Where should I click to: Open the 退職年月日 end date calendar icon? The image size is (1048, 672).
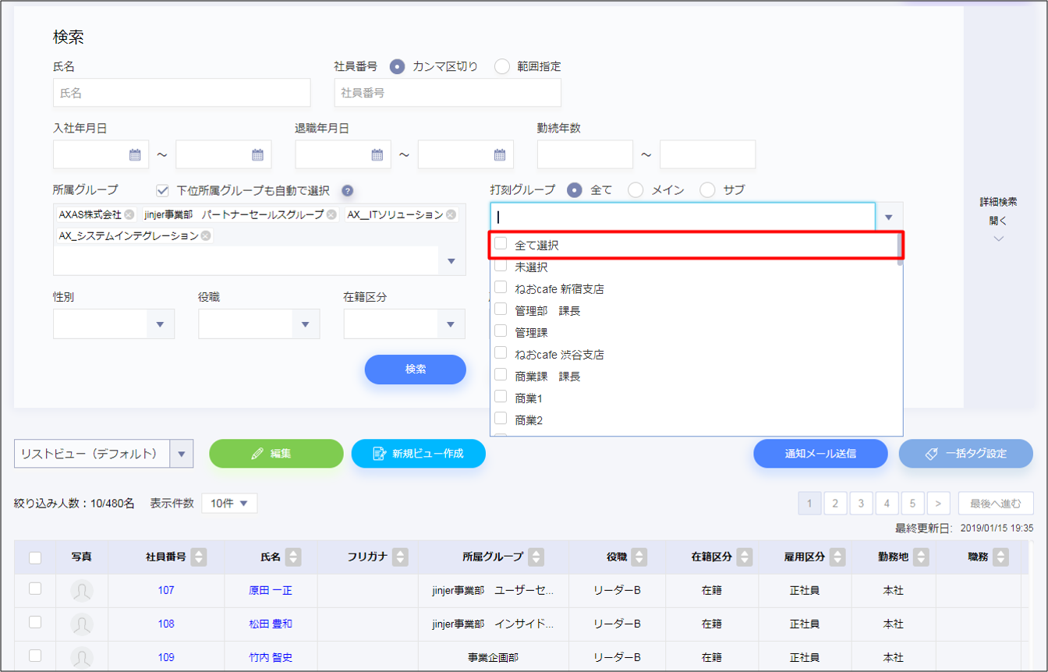[x=500, y=155]
